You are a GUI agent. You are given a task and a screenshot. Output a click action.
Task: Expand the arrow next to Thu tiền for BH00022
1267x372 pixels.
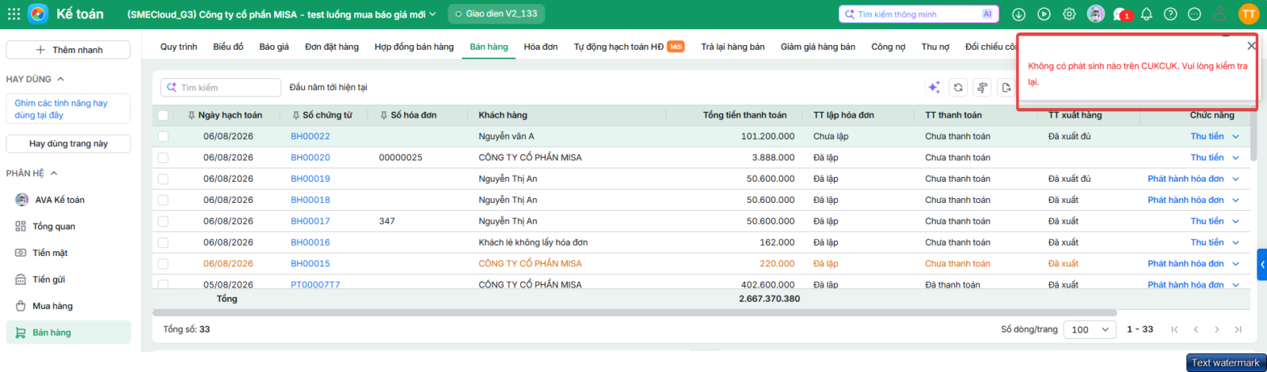coord(1235,137)
